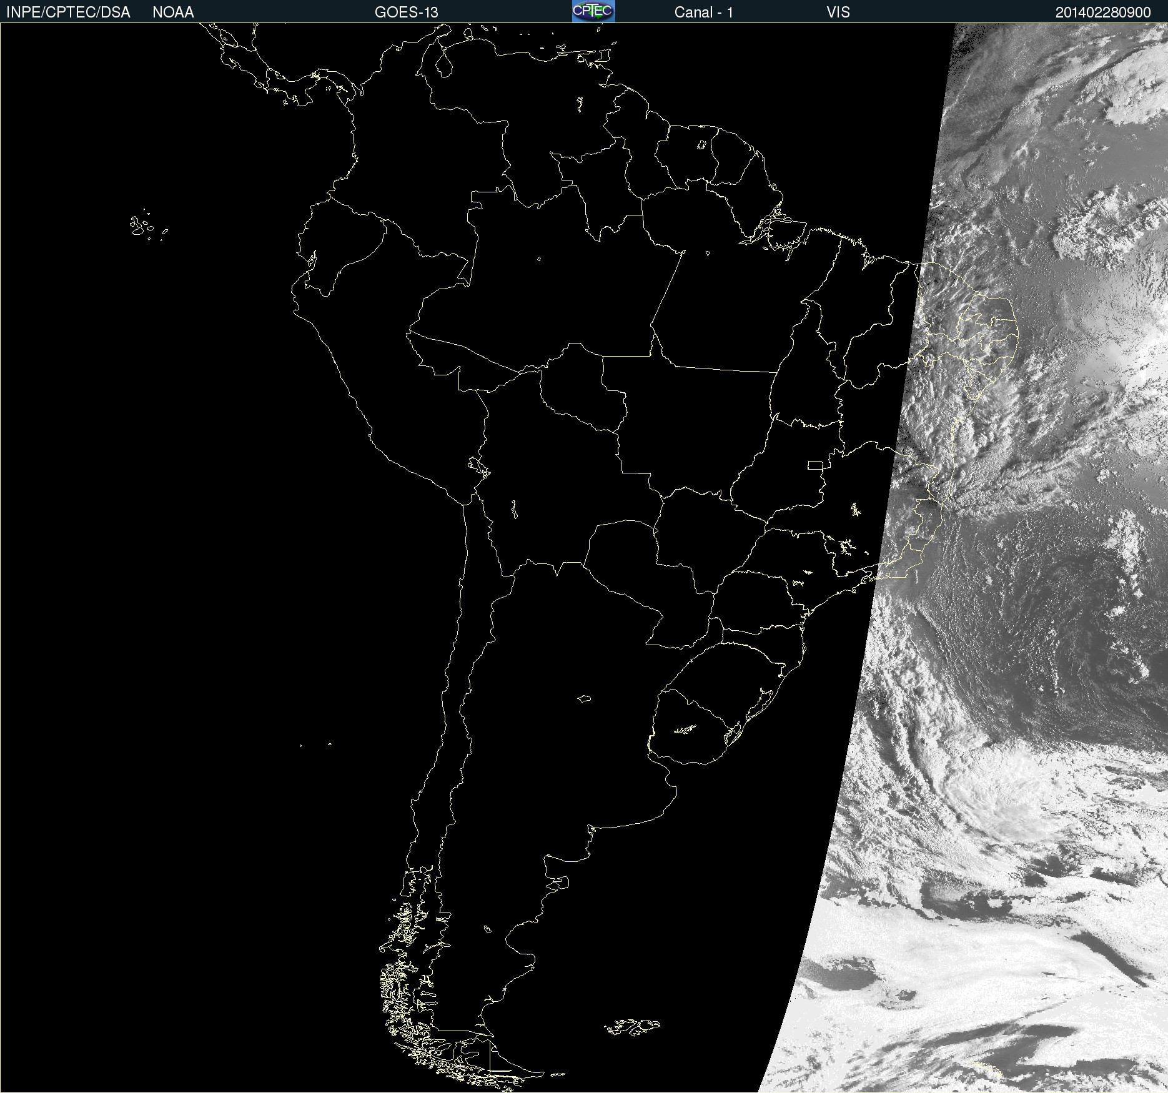Click the INPE/CPTEC/DSA header label
Image resolution: width=1168 pixels, height=1093 pixels.
click(68, 12)
